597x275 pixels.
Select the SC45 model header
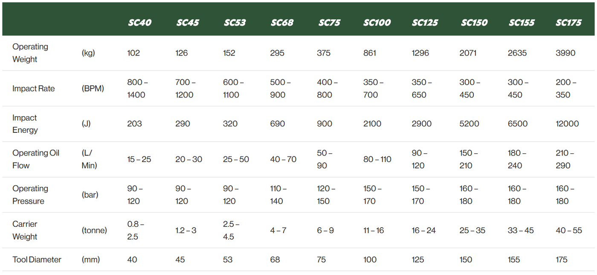pos(188,23)
